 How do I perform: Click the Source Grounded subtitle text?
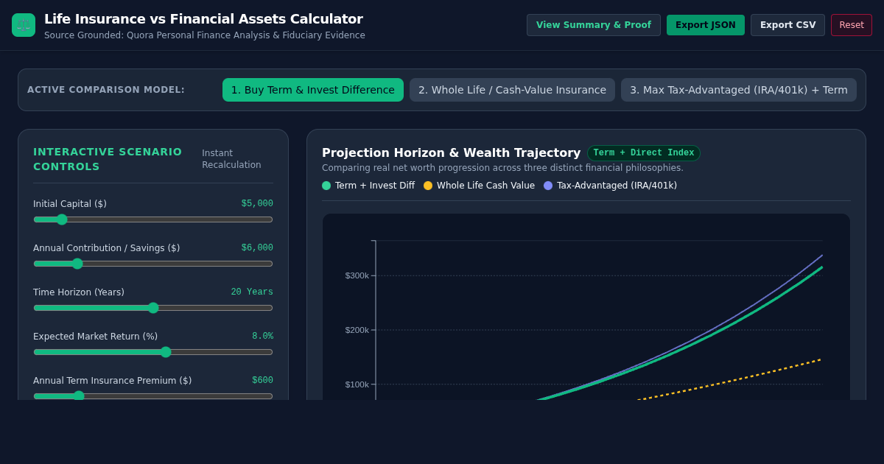(x=205, y=35)
